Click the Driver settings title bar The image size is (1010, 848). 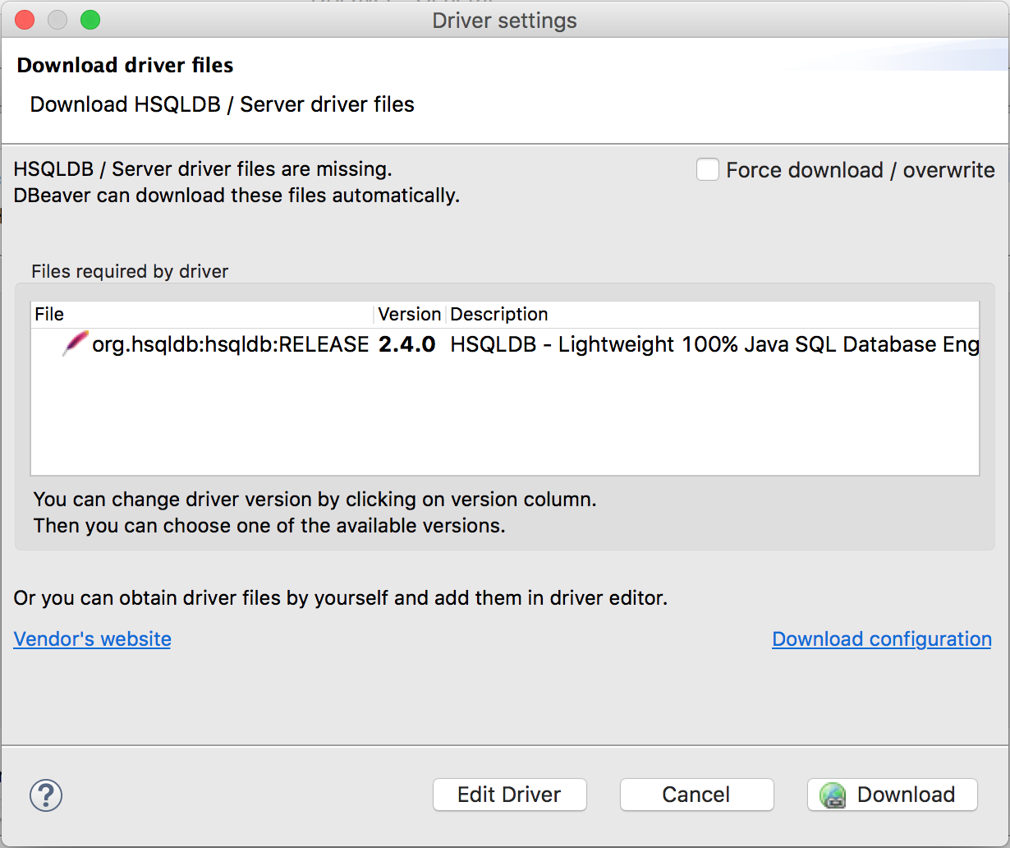[504, 20]
